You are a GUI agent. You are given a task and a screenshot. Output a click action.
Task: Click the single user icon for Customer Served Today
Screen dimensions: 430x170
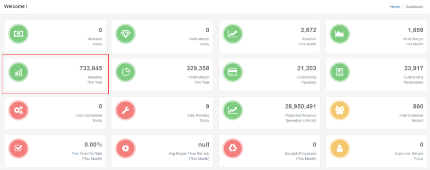click(x=340, y=149)
